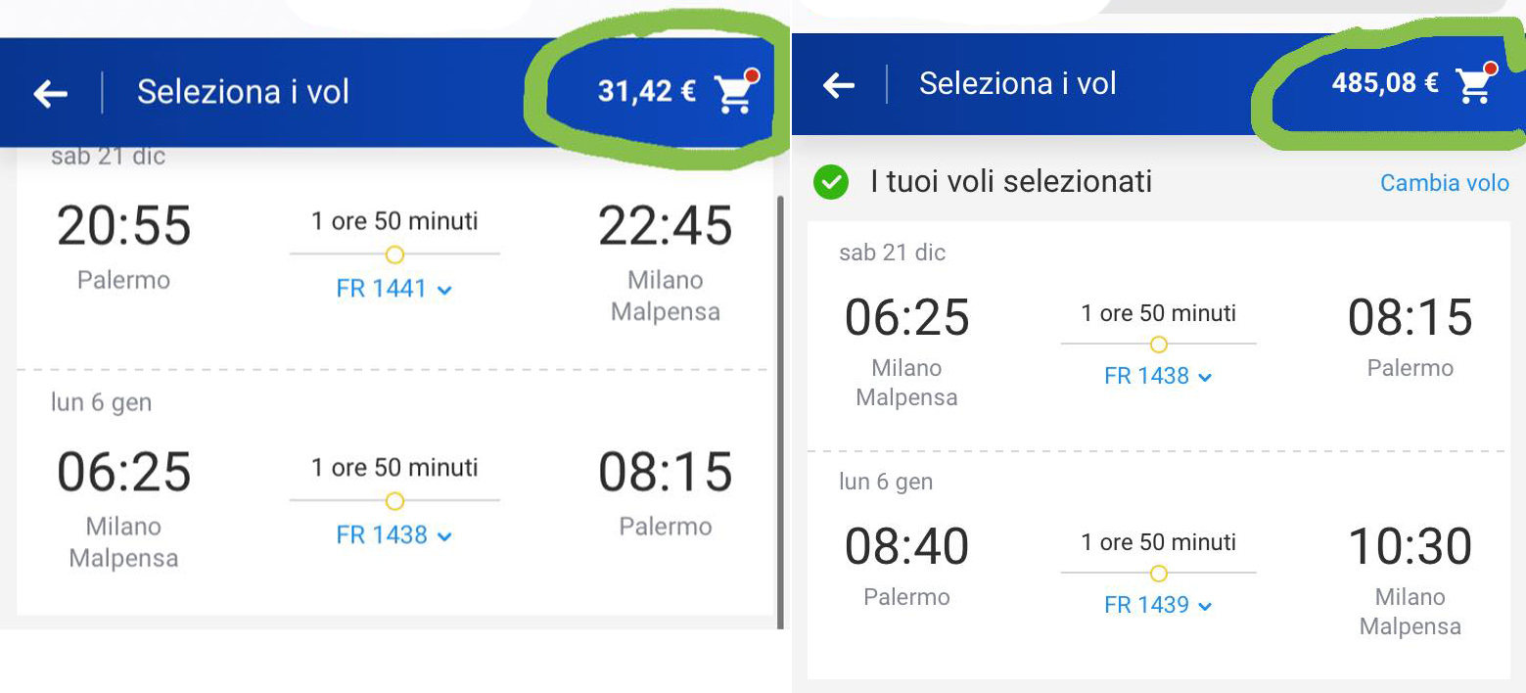Expand FR 1438 details in the left panel
Screen dimensions: 1526x693
[394, 535]
